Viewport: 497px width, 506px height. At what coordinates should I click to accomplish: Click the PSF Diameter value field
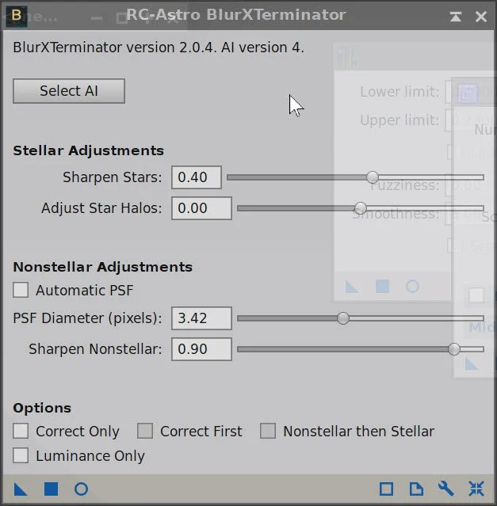(201, 318)
